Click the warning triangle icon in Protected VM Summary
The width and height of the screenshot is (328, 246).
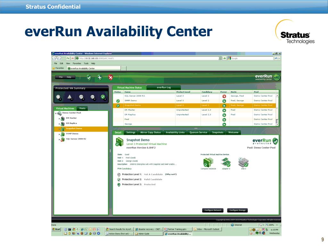click(70, 97)
